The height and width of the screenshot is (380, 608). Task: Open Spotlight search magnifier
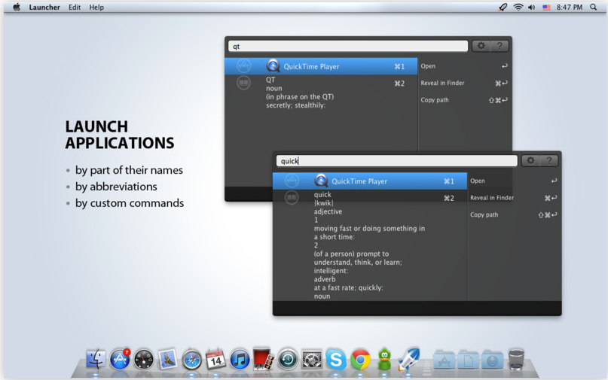tap(593, 7)
